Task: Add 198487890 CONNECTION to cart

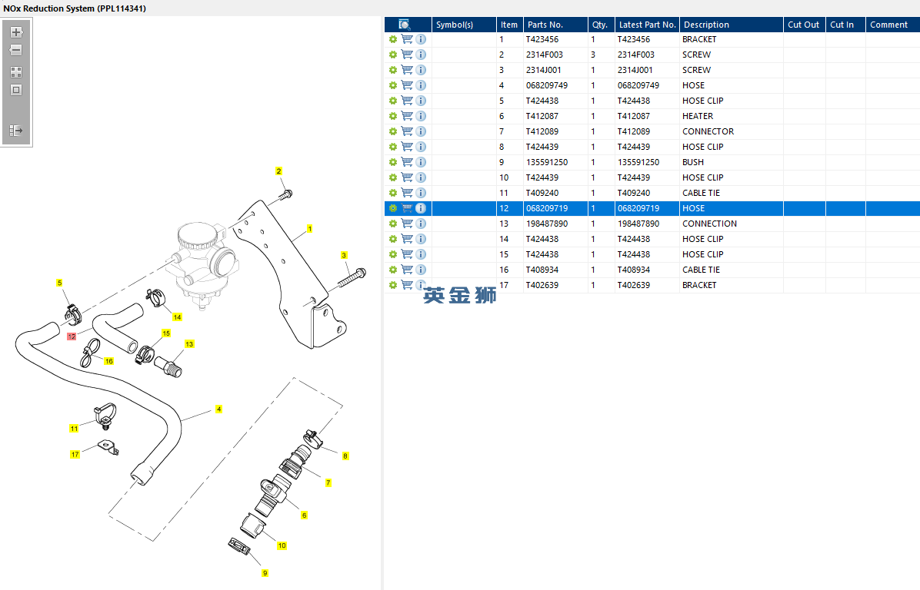Action: 407,224
